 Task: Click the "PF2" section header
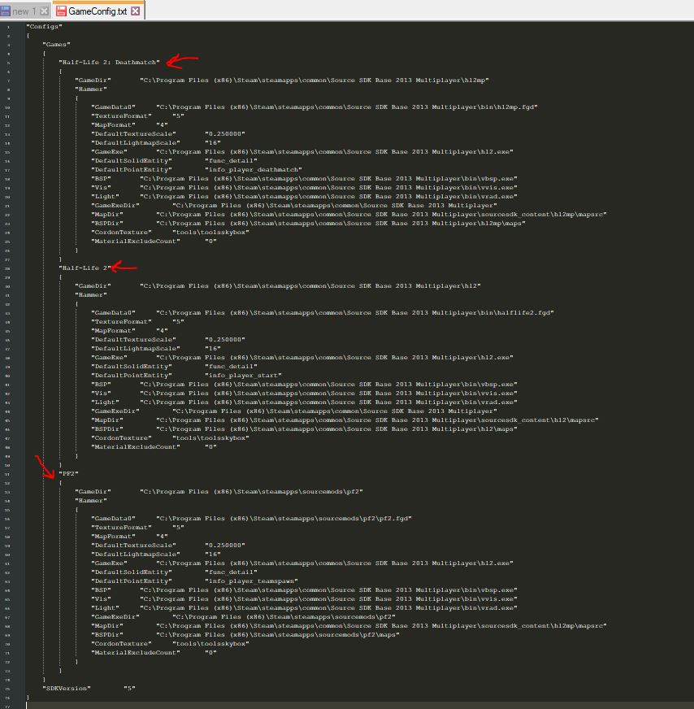tap(69, 474)
